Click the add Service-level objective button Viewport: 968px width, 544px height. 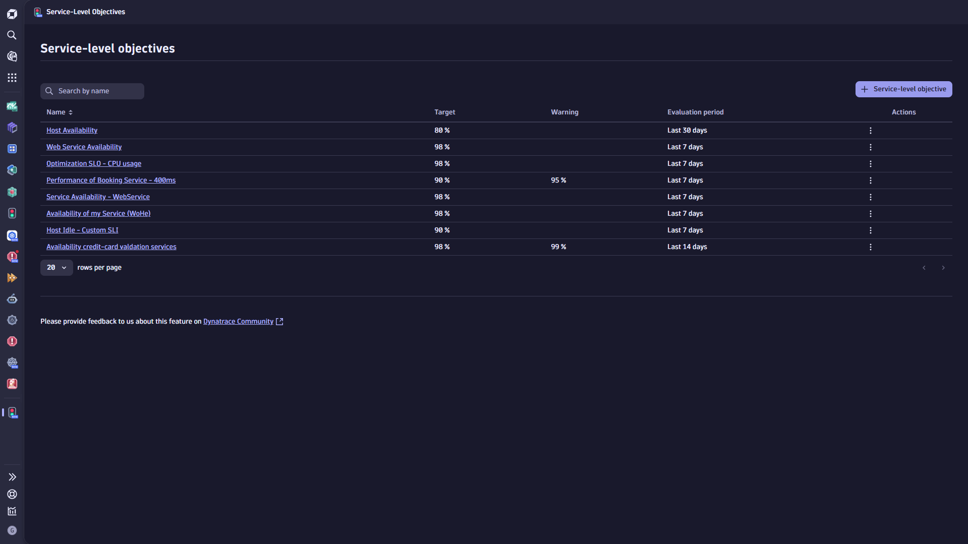903,89
